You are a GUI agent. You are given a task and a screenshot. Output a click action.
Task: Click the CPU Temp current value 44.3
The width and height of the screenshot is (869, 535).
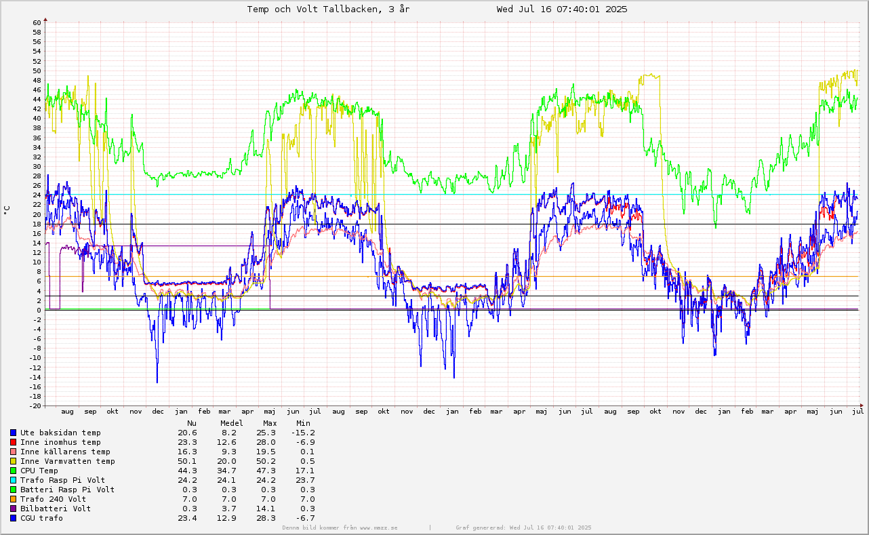[x=187, y=471]
